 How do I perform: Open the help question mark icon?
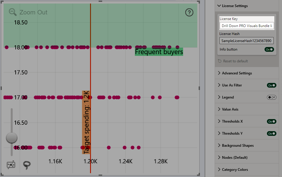click(189, 12)
